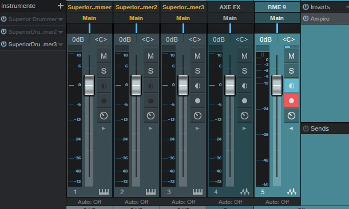
Task: Mute the RME 9 channel
Action: 291,56
